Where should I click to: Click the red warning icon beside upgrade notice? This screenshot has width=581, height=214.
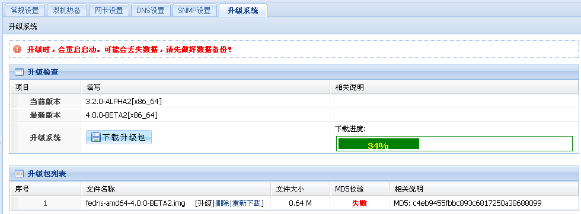pos(17,49)
